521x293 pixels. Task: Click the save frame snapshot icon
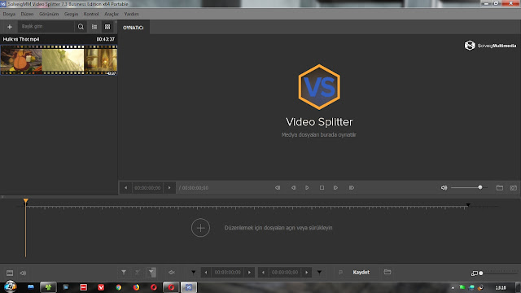click(x=514, y=188)
